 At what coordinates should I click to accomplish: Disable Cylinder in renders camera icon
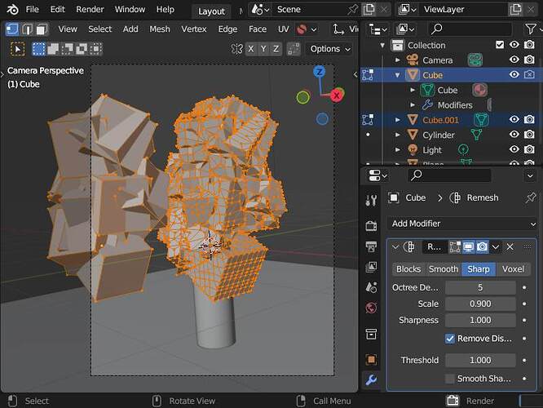pos(529,134)
